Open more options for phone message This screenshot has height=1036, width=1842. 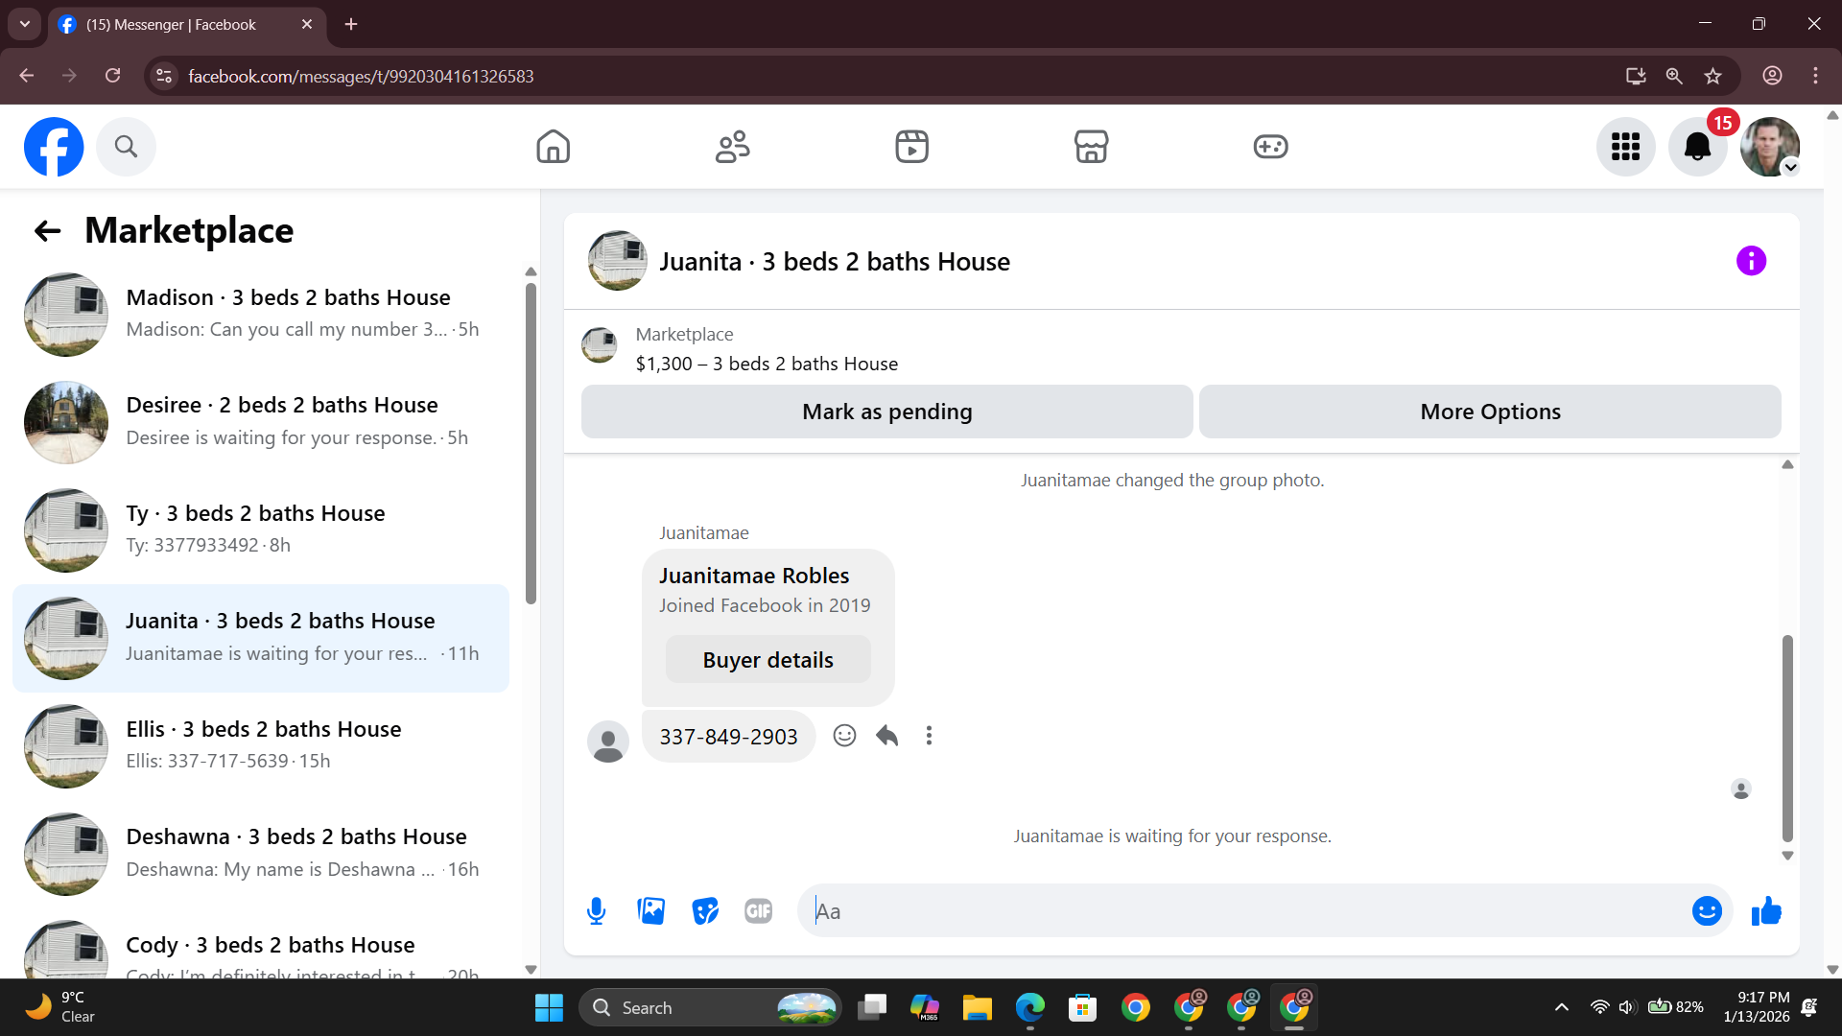pyautogui.click(x=929, y=736)
